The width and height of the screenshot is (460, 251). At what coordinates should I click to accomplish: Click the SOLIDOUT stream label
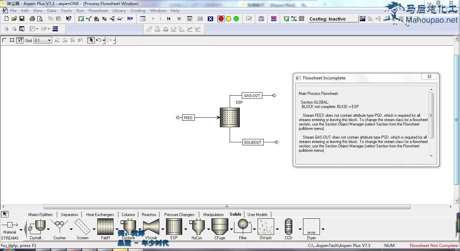pyautogui.click(x=253, y=142)
